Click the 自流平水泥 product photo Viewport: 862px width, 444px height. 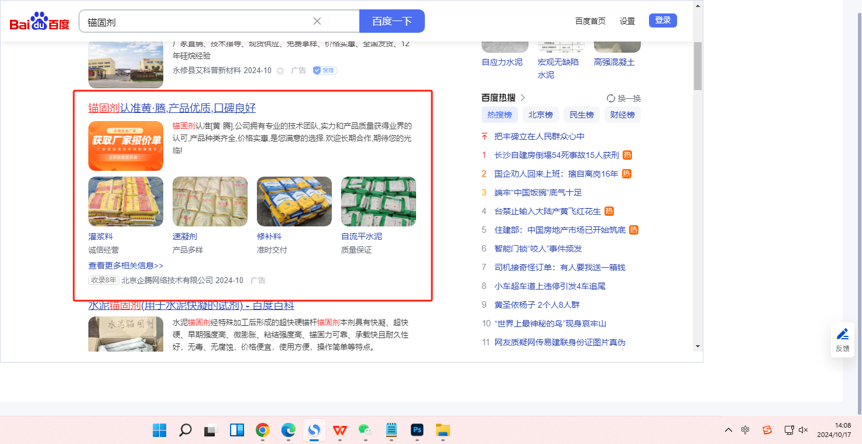point(379,202)
